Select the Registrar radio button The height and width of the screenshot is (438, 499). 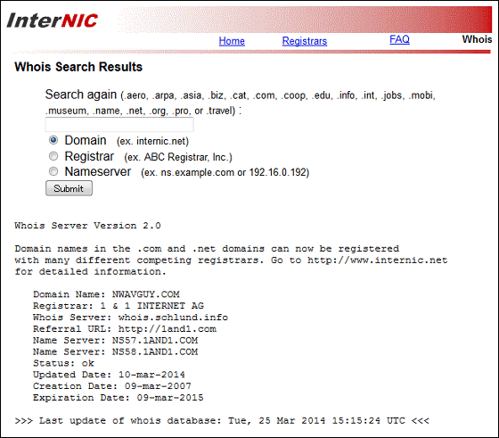coord(53,156)
